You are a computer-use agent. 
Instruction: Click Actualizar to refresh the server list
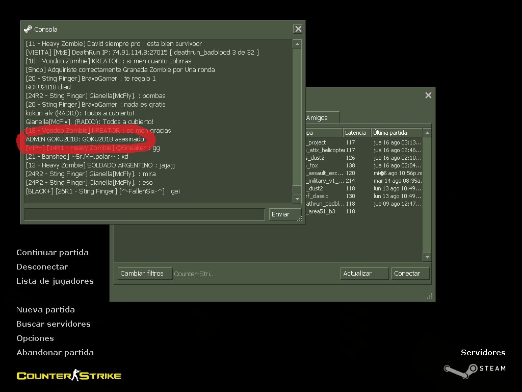(364, 274)
